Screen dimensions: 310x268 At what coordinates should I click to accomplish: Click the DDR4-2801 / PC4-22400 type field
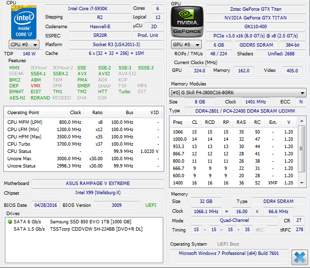245,111
